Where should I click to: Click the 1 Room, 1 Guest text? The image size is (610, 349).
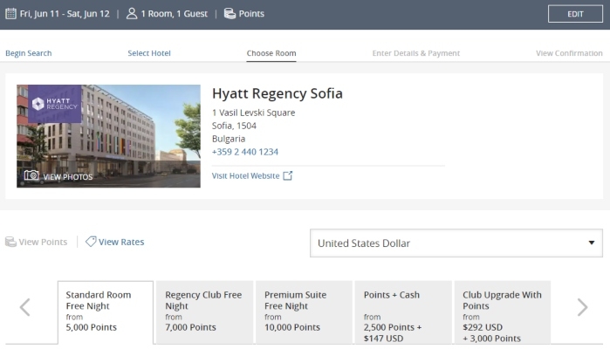(174, 14)
